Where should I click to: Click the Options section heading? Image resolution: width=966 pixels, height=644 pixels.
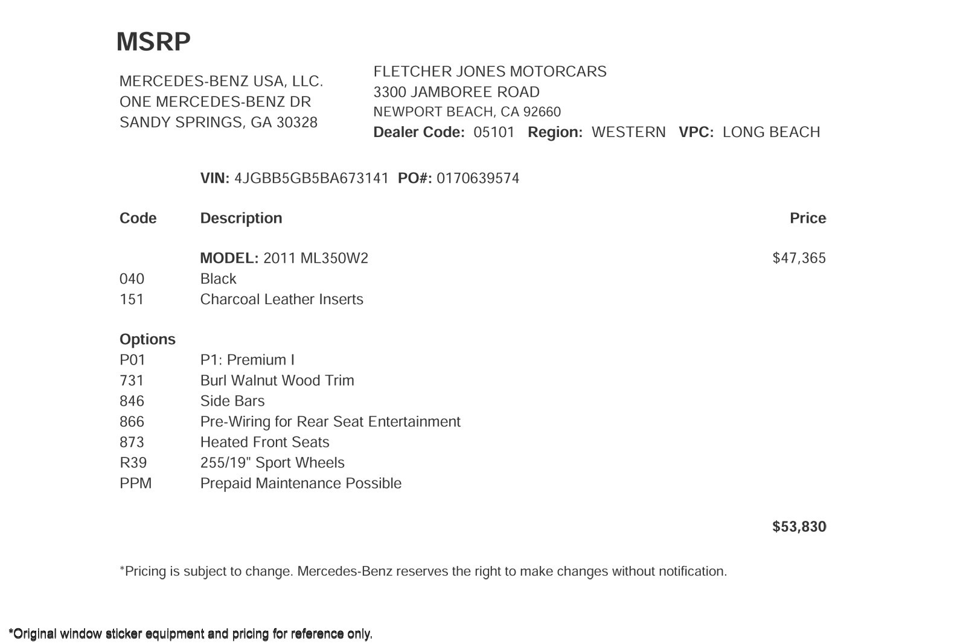(147, 339)
